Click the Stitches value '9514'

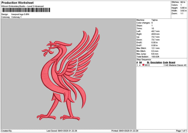[183, 2]
